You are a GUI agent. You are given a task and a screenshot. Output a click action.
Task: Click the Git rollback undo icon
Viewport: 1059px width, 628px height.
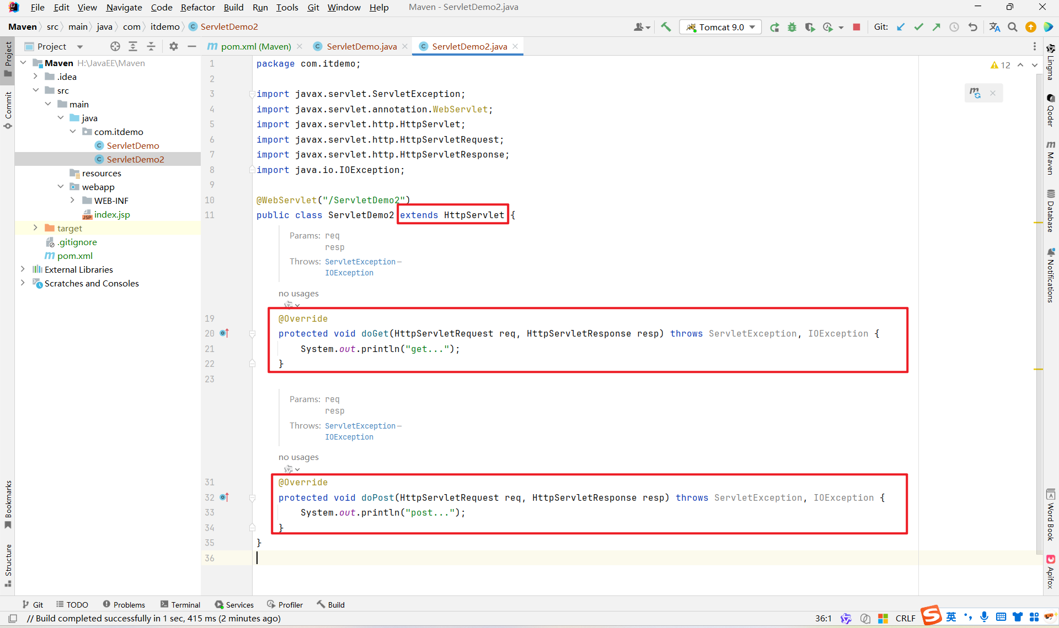pyautogui.click(x=972, y=27)
